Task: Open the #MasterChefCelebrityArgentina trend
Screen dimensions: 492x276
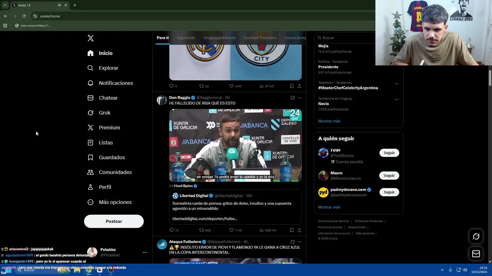Action: 348,88
